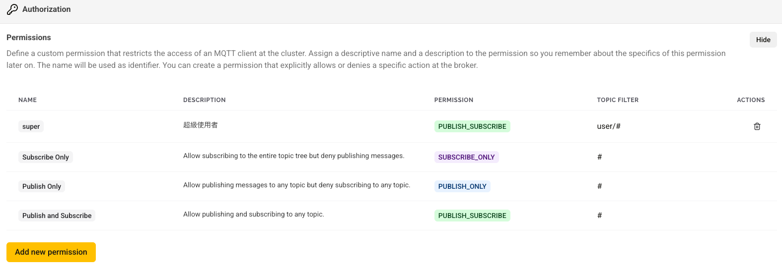Screen dimensions: 782x274
Task: Click the NAME column header
Action: tap(27, 100)
